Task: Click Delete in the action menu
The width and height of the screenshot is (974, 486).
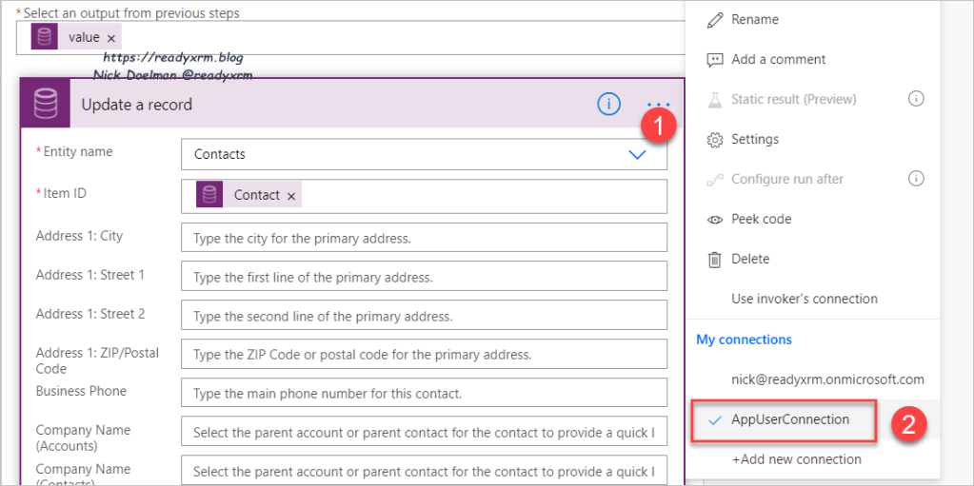Action: [x=749, y=259]
